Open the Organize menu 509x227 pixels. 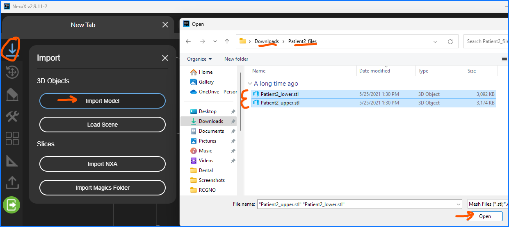[199, 59]
